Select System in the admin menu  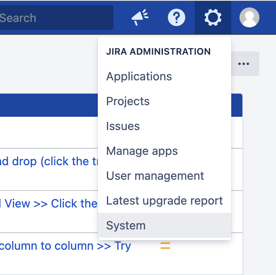tap(165, 225)
